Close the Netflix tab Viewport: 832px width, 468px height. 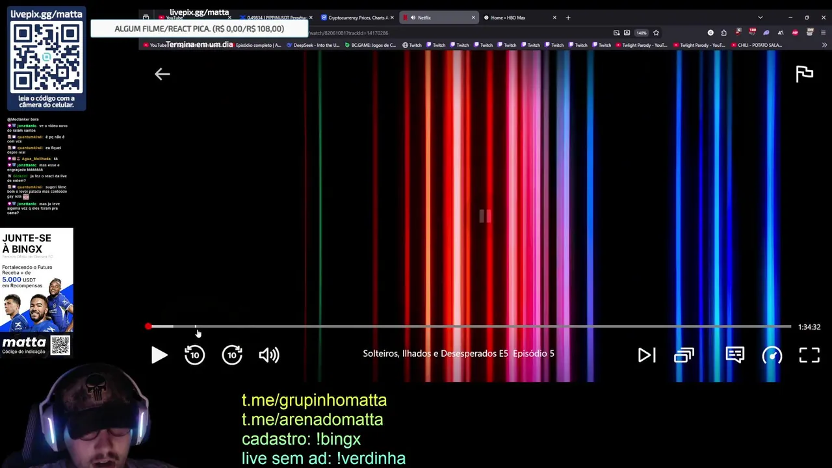click(x=473, y=18)
